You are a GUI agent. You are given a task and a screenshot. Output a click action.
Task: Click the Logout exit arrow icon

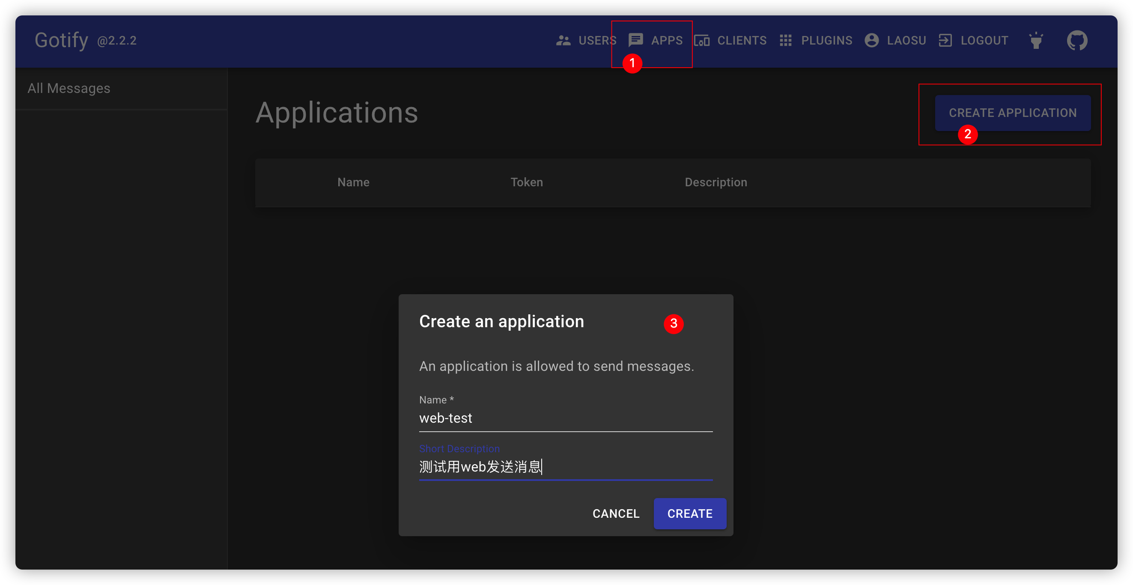point(945,40)
